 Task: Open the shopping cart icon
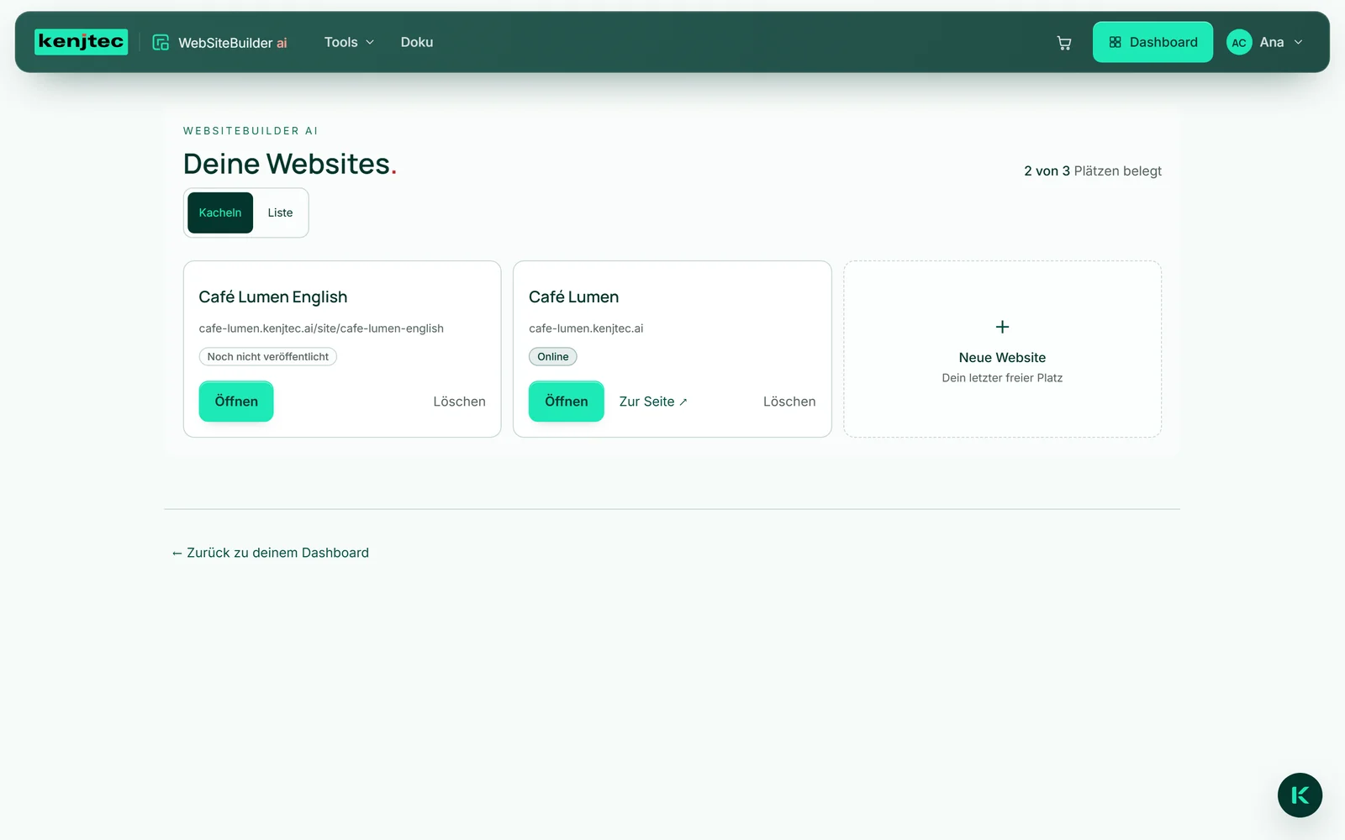click(1063, 43)
